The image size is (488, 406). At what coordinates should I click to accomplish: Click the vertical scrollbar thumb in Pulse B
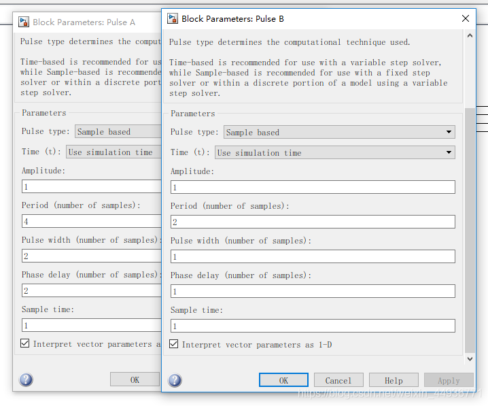pyautogui.click(x=470, y=231)
